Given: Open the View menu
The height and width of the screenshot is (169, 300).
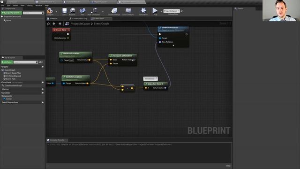Looking at the screenshot, I should pyautogui.click(x=22, y=6).
